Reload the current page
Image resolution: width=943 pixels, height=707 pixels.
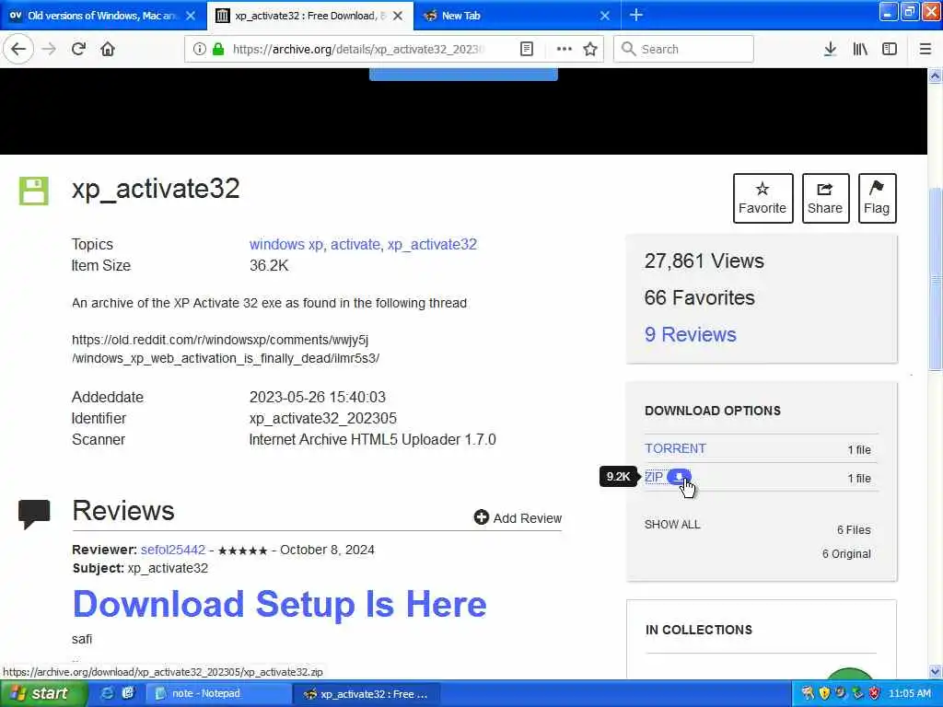coord(79,49)
